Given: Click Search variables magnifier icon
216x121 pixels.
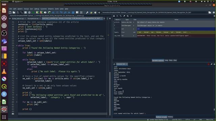Looking at the screenshot, I should (x=128, y=16).
